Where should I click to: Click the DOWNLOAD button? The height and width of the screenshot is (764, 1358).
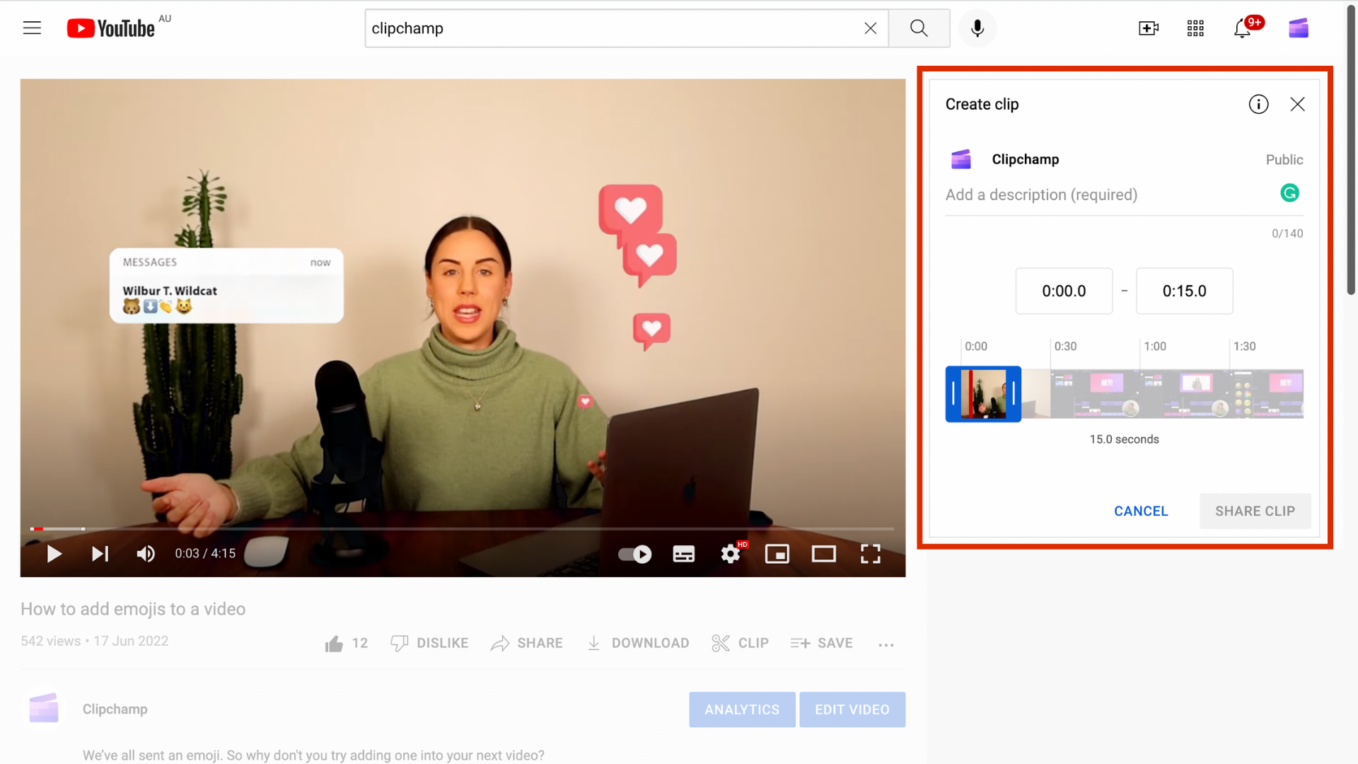638,643
